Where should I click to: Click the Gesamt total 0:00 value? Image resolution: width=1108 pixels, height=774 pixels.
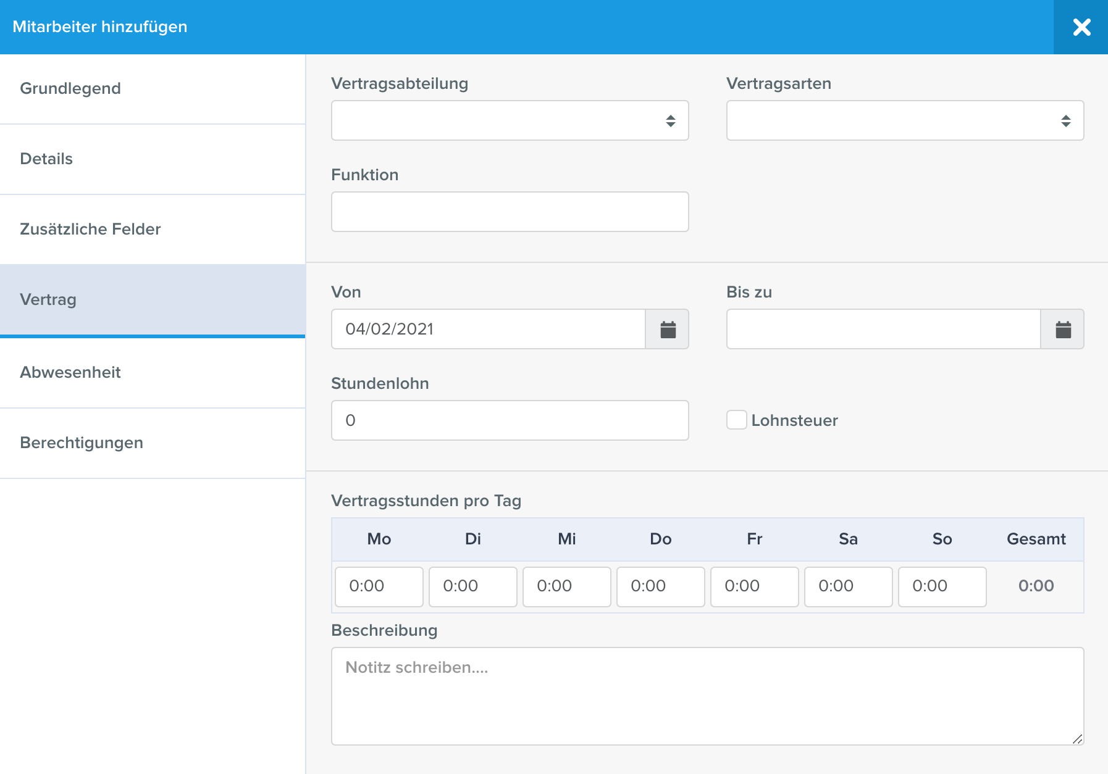click(1036, 586)
